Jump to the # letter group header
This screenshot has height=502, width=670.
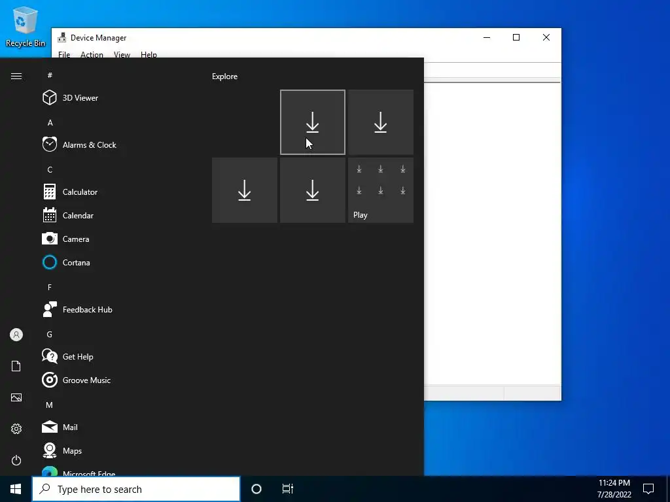(50, 75)
